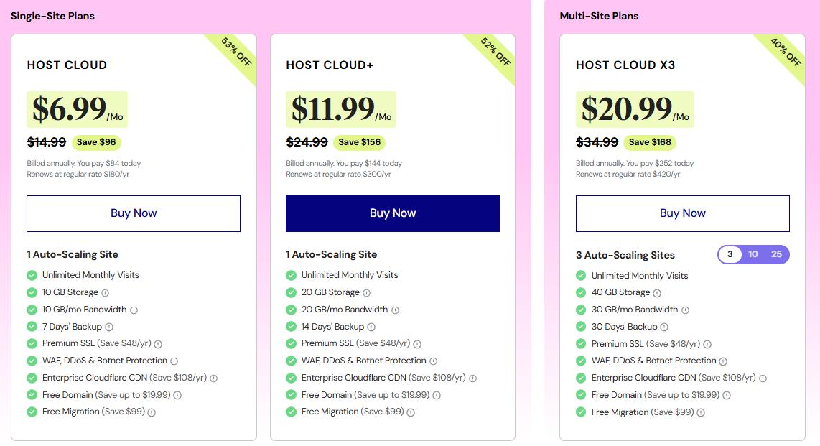This screenshot has height=446, width=820.
Task: Click the $11.99/Mo price on Host Cloud+
Action: click(341, 109)
